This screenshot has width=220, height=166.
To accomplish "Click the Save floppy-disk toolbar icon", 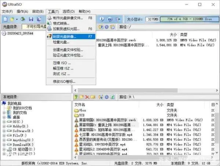I will tap(31, 19).
